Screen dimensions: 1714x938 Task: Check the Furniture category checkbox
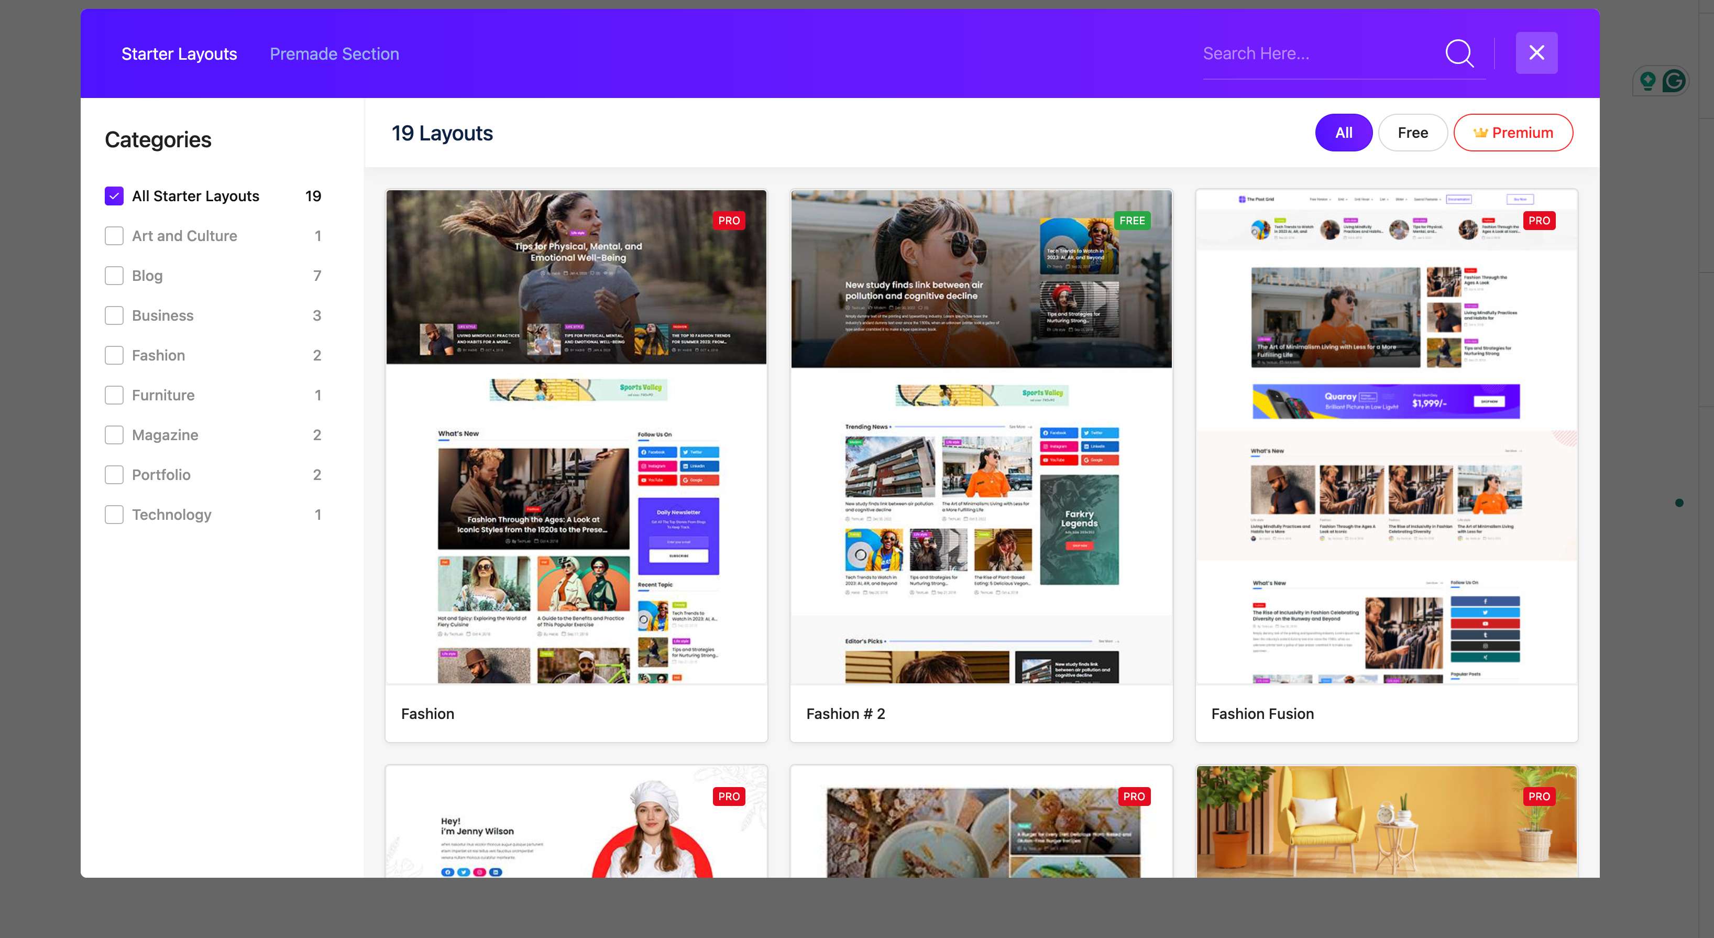114,396
